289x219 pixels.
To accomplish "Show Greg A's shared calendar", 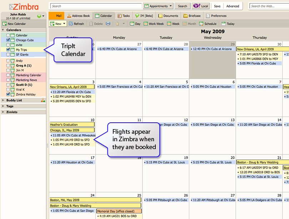I will (8, 66).
